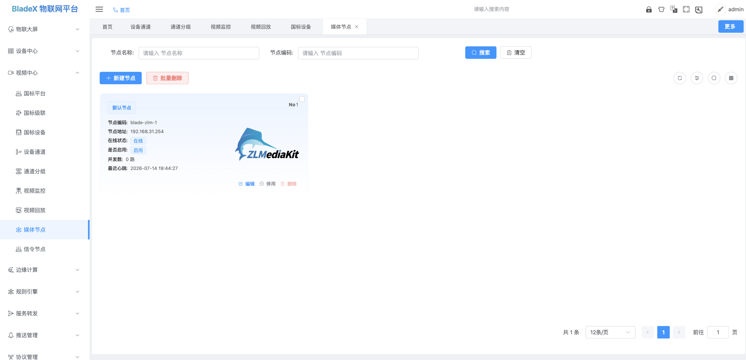Image resolution: width=746 pixels, height=360 pixels.
Task: Switch to the 视频监控 tab
Action: coord(221,27)
